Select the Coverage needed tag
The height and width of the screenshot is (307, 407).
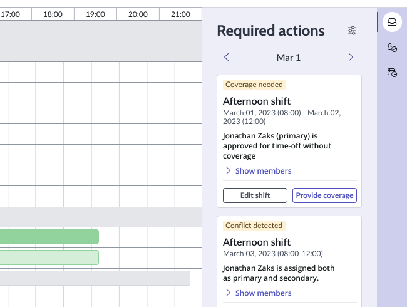tap(254, 85)
